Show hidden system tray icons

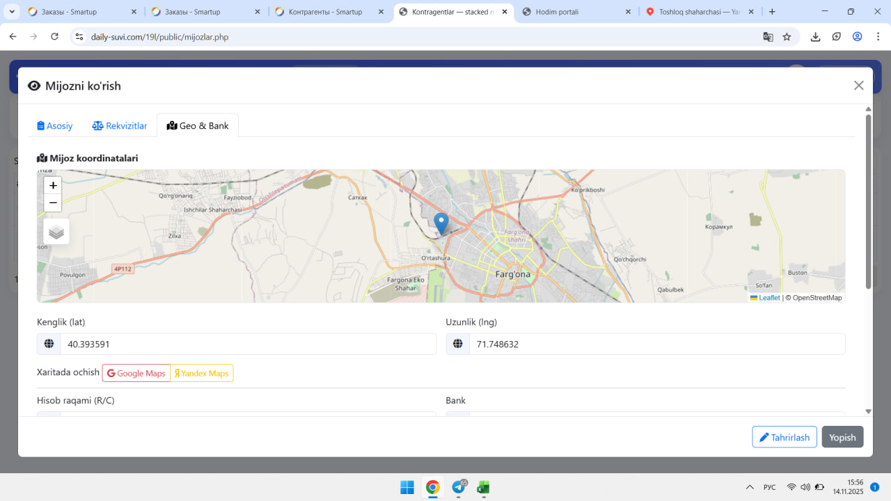[x=750, y=487]
